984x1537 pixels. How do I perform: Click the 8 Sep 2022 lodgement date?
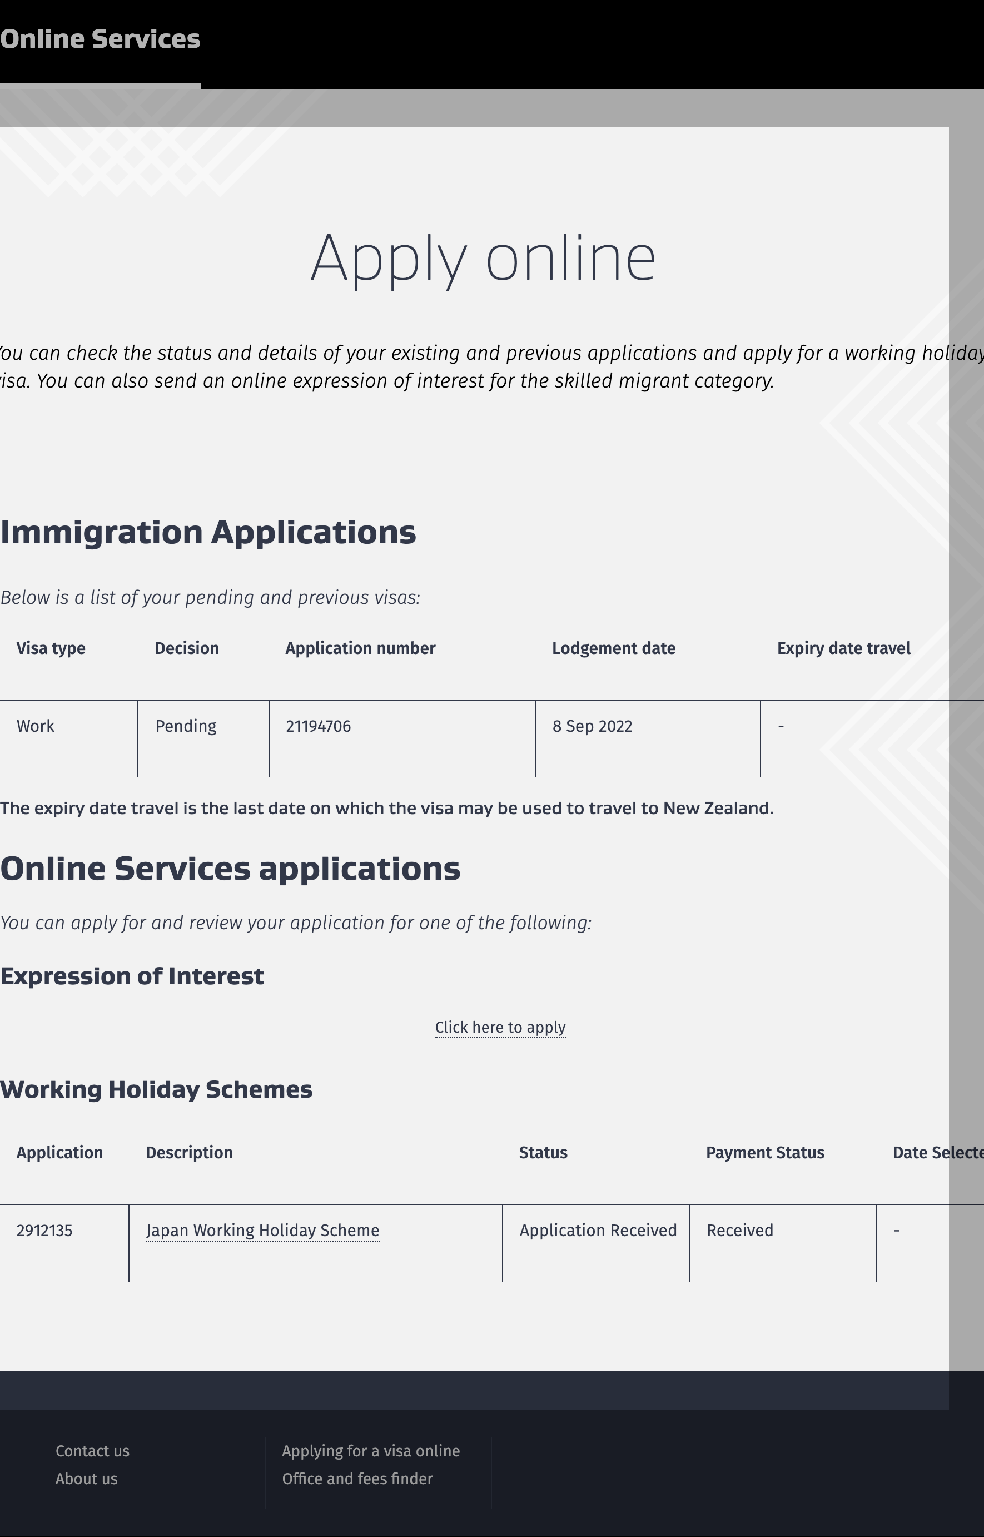592,726
